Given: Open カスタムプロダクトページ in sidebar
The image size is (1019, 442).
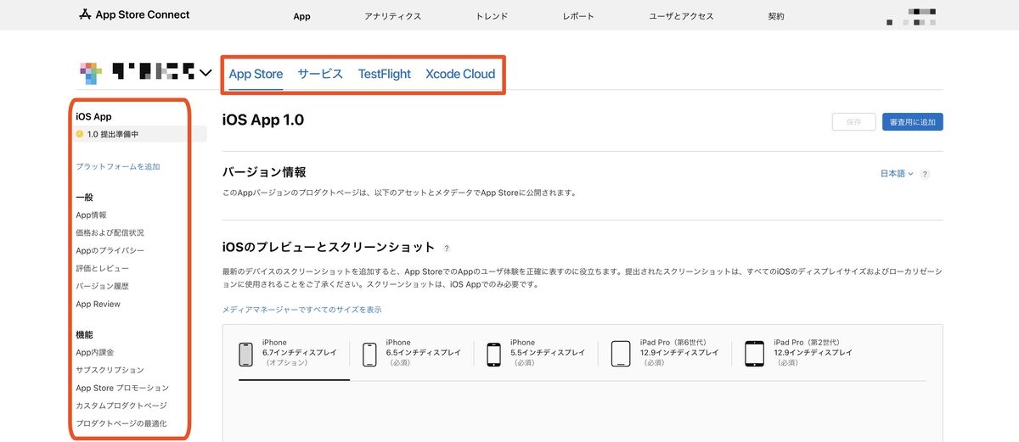Looking at the screenshot, I should tap(121, 406).
